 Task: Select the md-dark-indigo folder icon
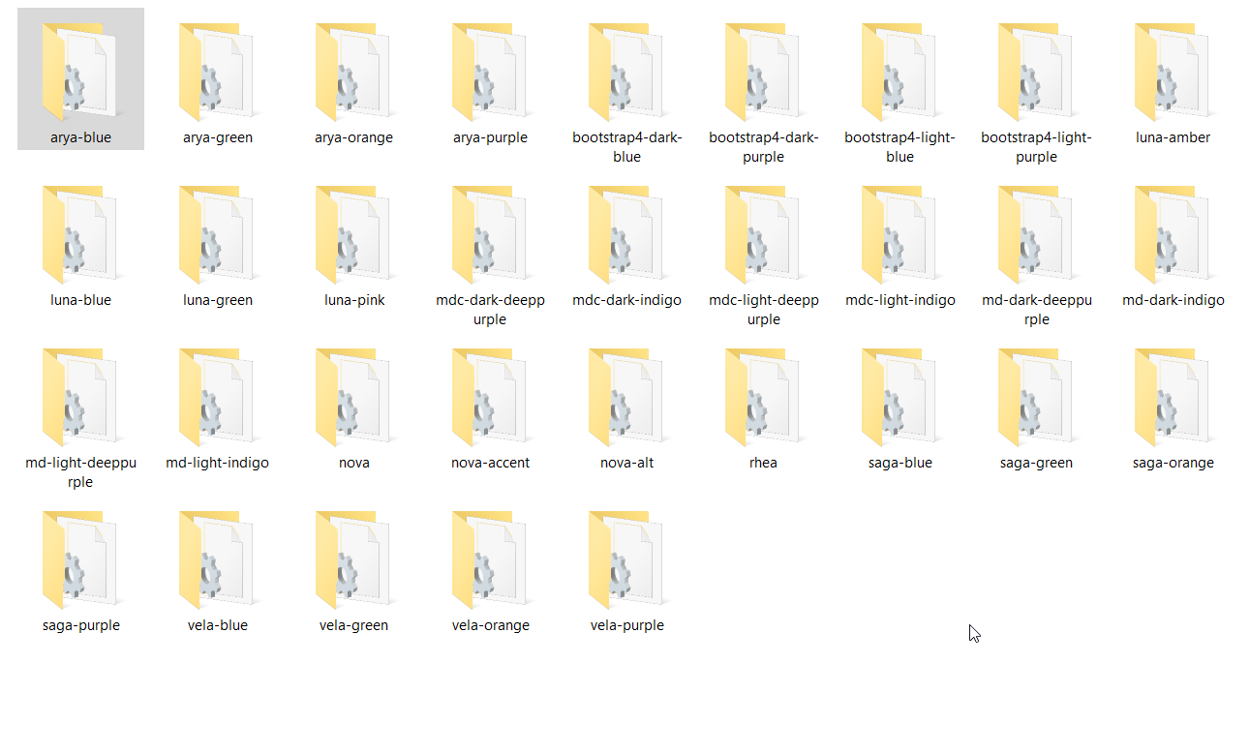click(1172, 233)
